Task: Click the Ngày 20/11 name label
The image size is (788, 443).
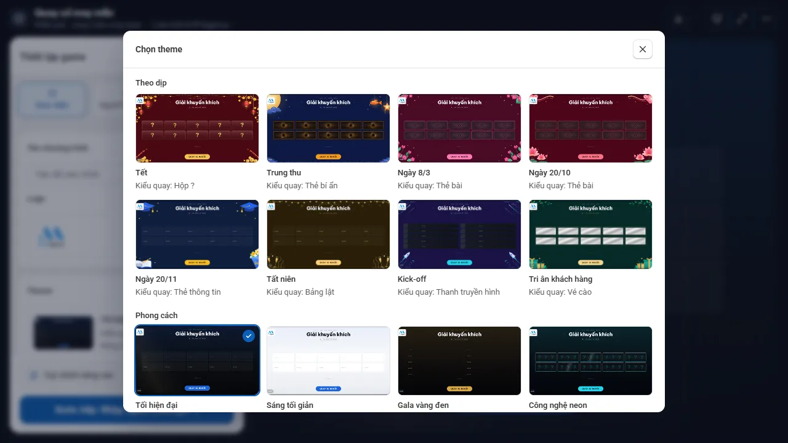Action: (x=156, y=279)
